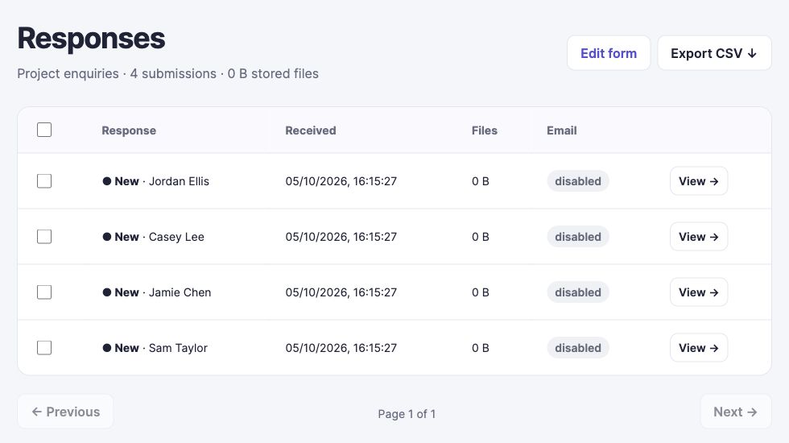Viewport: 789px width, 443px height.
Task: Click the received timestamp in Sam Taylor's row
Action: 341,348
